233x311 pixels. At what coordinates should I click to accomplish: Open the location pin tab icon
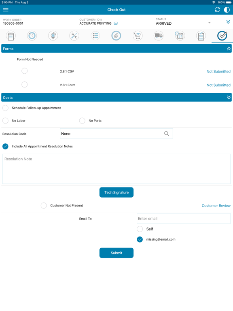tap(53, 36)
